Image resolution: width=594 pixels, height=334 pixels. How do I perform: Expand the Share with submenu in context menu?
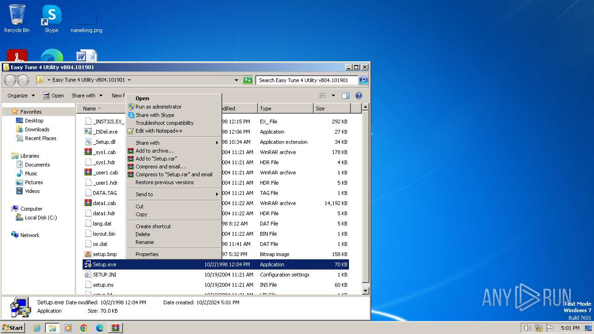coord(174,143)
